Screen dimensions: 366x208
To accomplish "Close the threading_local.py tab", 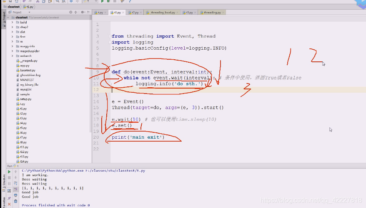I will coord(178,13).
